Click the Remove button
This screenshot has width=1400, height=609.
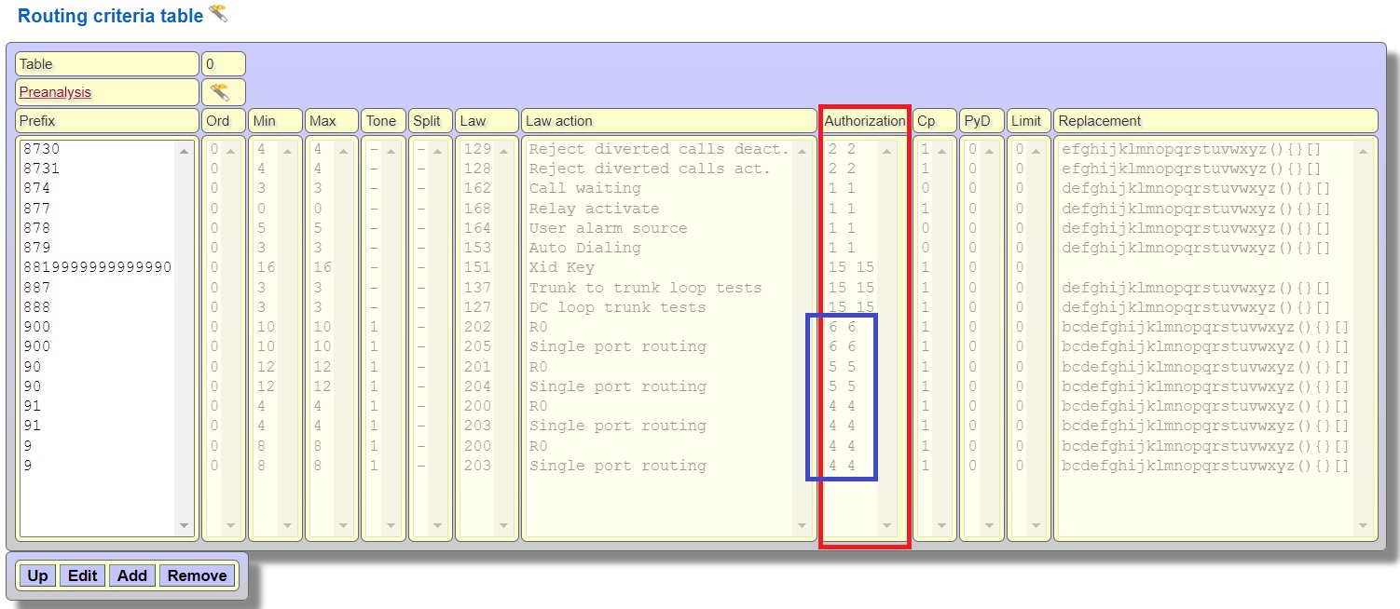click(x=197, y=575)
